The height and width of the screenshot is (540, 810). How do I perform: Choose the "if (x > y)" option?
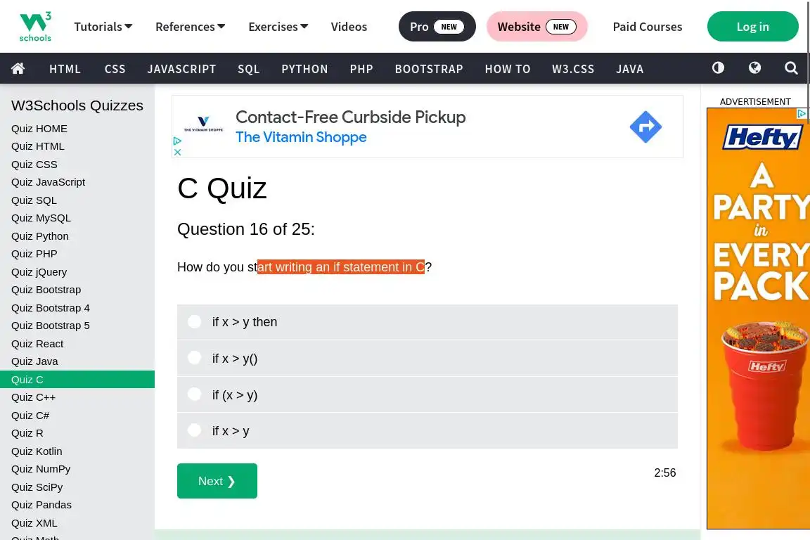click(195, 394)
